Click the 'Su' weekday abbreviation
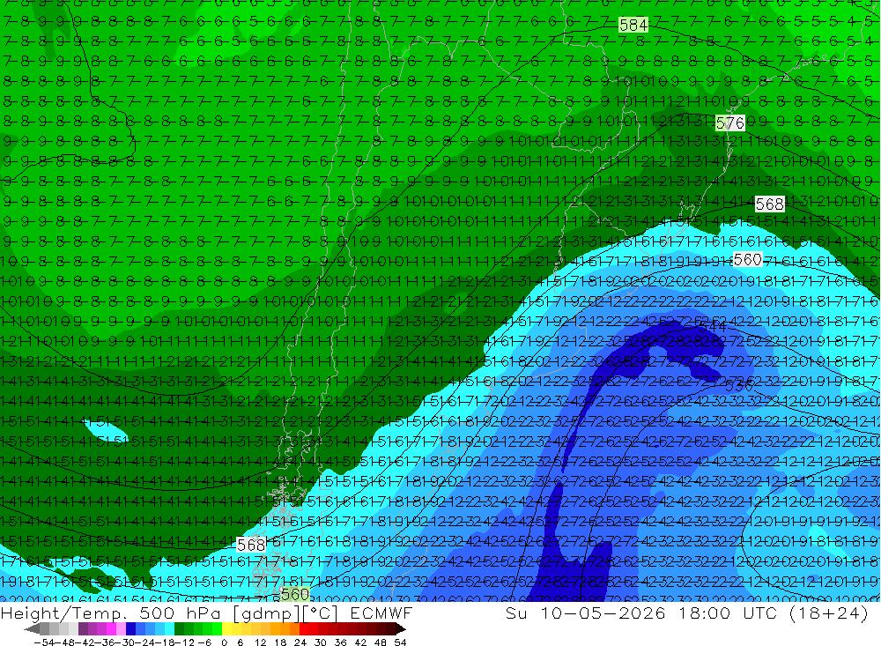The height and width of the screenshot is (646, 881). point(516,613)
